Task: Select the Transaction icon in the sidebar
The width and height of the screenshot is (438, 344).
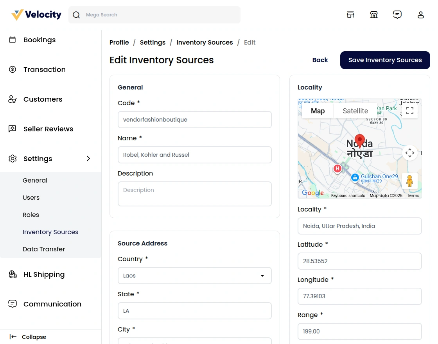Action: point(12,69)
